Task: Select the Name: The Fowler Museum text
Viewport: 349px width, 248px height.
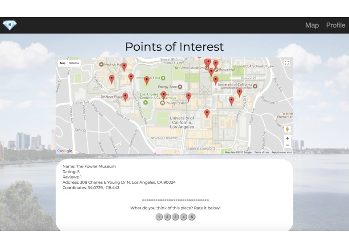Action: pyautogui.click(x=89, y=166)
